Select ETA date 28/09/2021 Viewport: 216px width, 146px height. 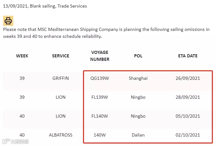[188, 97]
